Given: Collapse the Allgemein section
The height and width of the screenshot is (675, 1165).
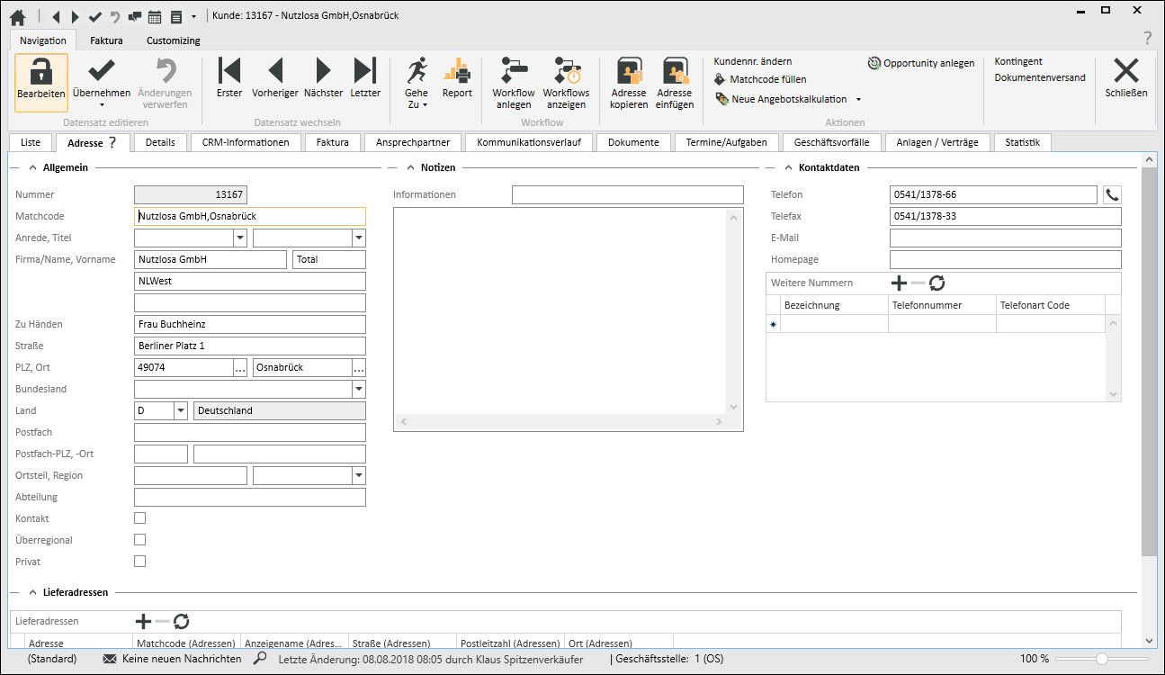Looking at the screenshot, I should point(33,167).
